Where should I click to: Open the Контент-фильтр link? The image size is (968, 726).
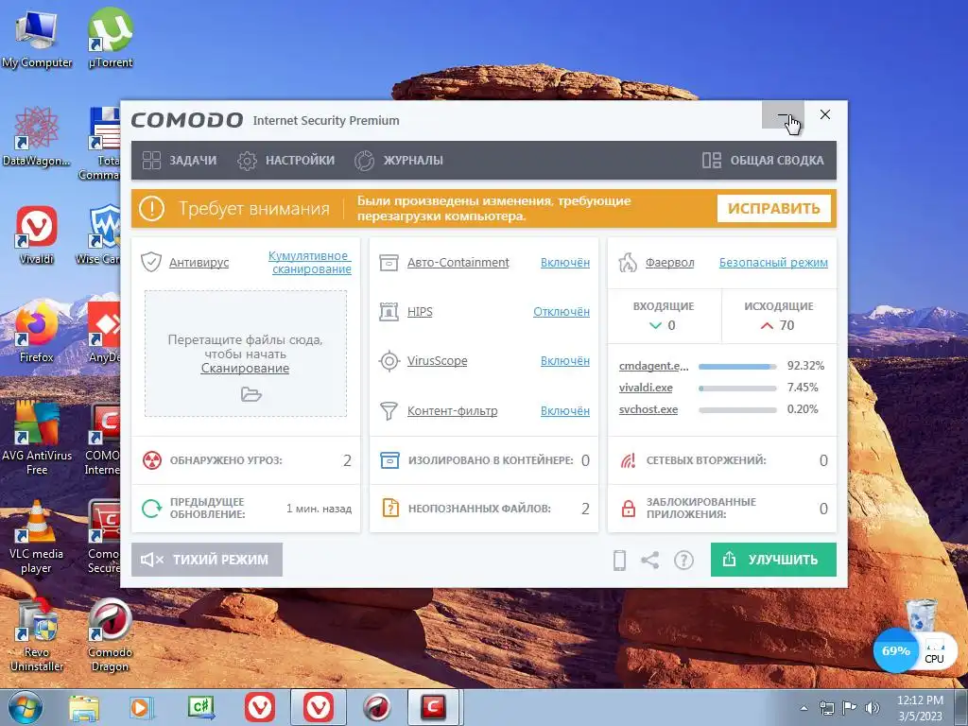click(453, 411)
